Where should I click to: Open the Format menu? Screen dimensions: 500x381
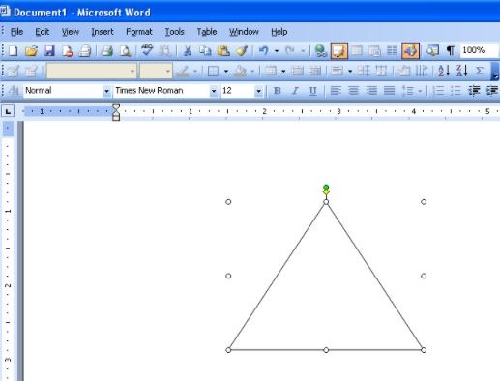coord(139,32)
